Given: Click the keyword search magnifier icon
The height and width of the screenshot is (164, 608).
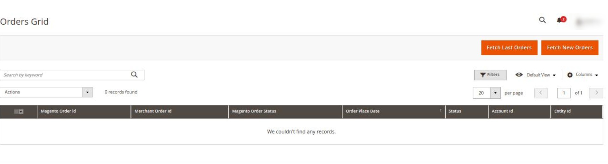Looking at the screenshot, I should 134,75.
